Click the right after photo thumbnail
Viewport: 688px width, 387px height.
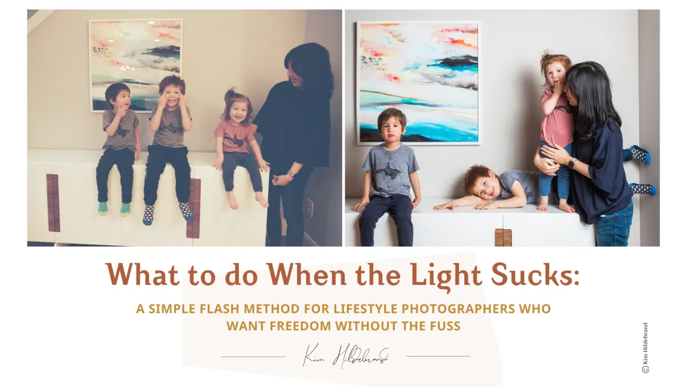coord(502,128)
